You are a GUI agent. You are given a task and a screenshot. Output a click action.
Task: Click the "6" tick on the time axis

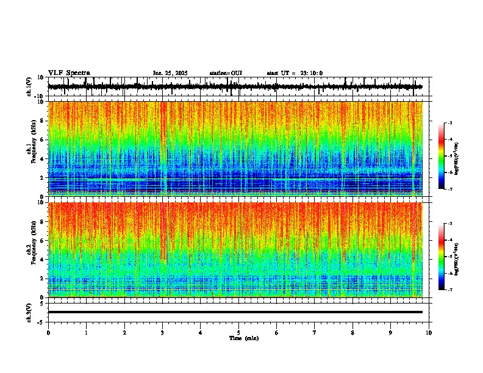coord(277,333)
